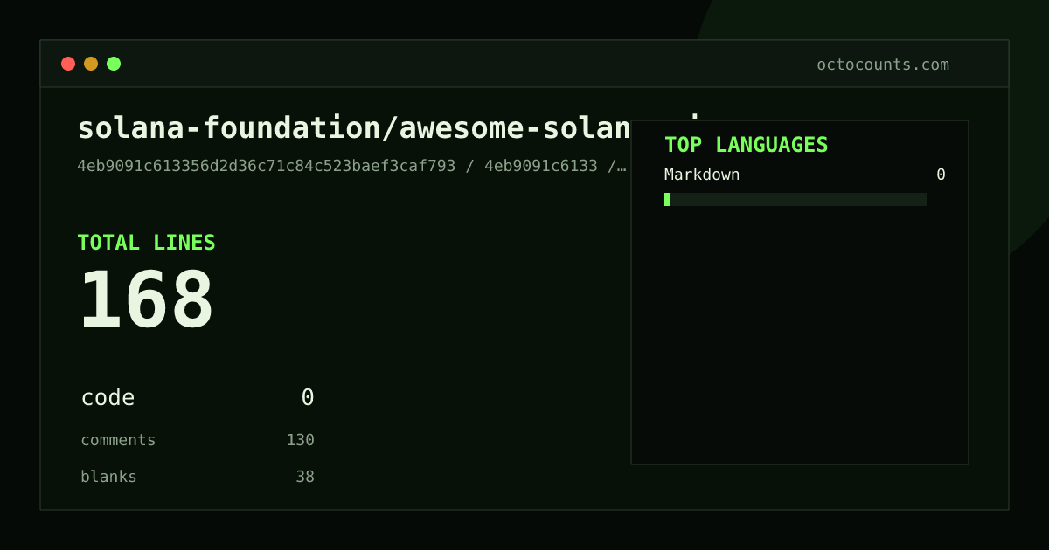Open the octocounts.com link
The width and height of the screenshot is (1049, 550).
pos(883,65)
